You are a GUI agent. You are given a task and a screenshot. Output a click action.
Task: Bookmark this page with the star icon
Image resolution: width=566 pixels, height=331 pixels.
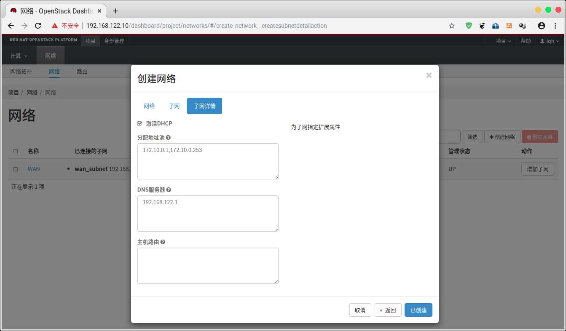(x=452, y=26)
